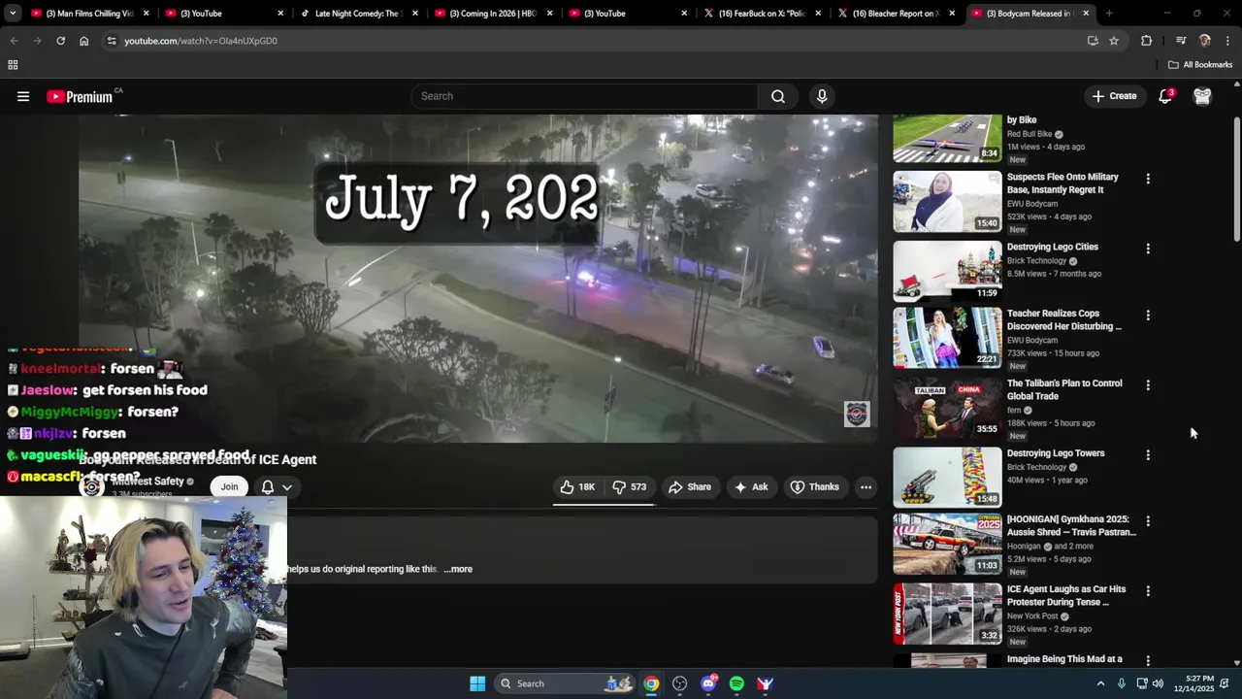Open options for Destroying Lego Cities video

1148,249
